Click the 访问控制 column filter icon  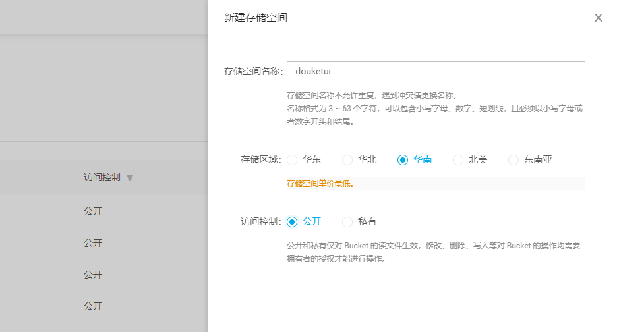[130, 178]
